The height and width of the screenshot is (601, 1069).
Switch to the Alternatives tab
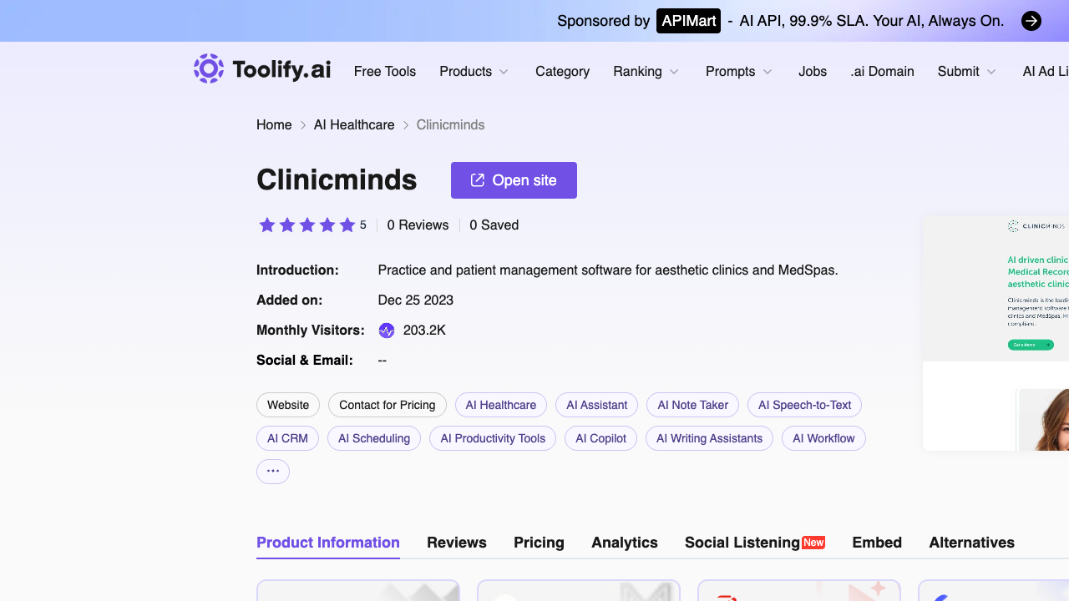972,543
